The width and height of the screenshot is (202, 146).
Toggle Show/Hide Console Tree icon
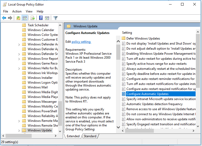[24, 18]
